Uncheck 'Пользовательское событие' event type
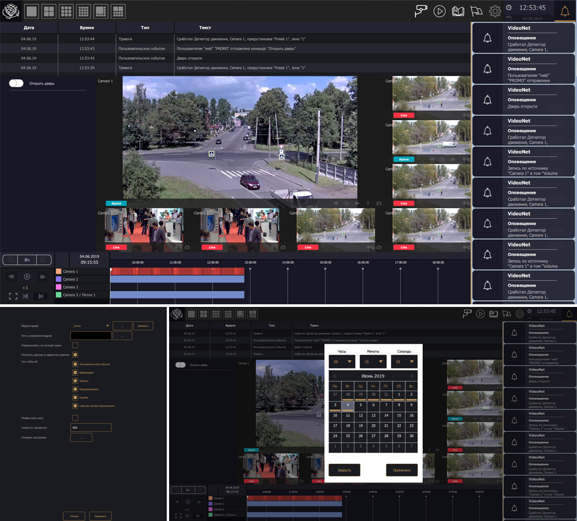 tap(75, 364)
